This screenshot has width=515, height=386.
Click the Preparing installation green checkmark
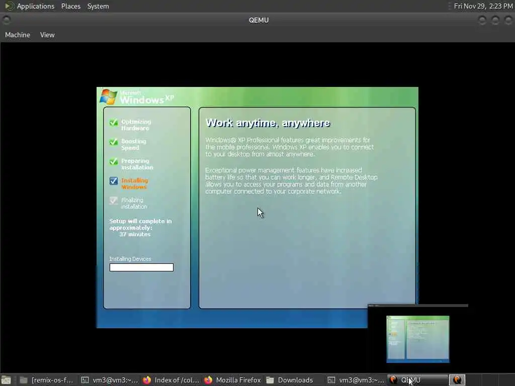(114, 161)
